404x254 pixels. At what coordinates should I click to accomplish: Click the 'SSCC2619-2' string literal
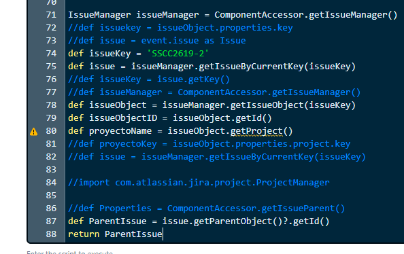click(178, 54)
